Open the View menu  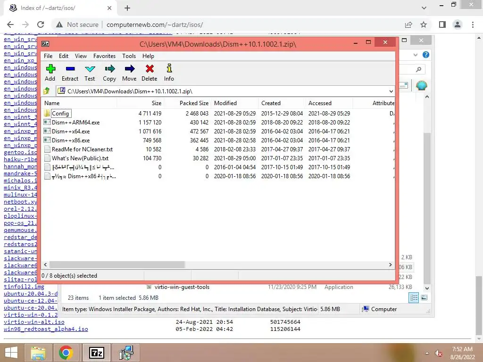pos(81,56)
